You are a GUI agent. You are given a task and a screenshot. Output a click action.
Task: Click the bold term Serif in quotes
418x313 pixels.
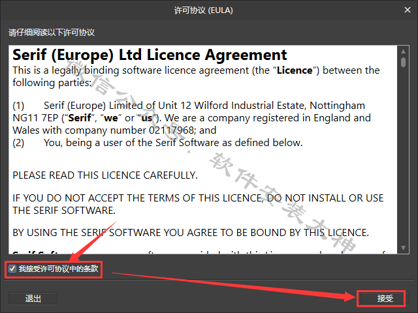(80, 118)
